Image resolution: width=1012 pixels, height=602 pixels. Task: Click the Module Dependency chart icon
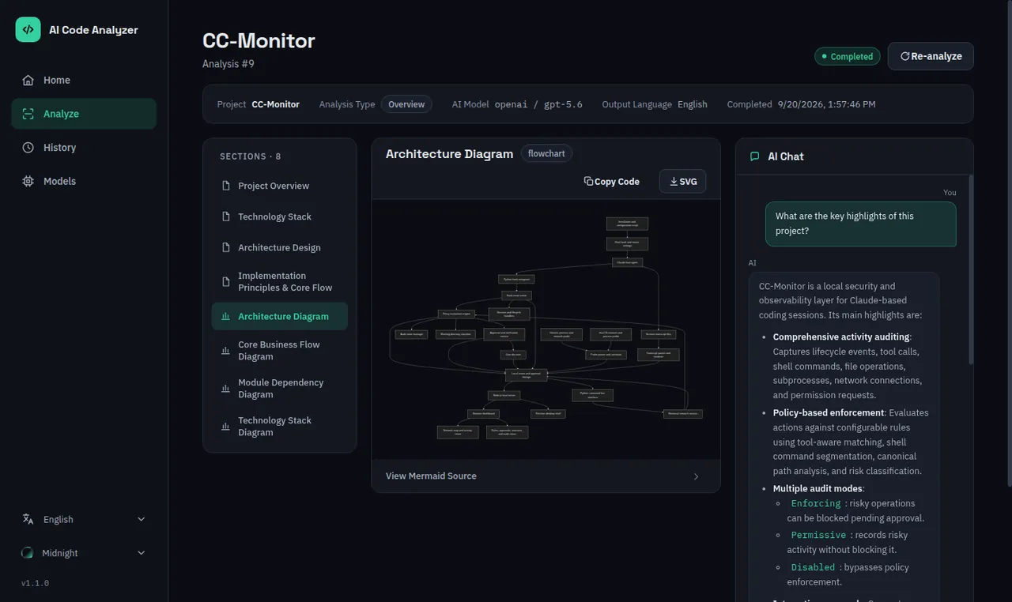click(226, 389)
